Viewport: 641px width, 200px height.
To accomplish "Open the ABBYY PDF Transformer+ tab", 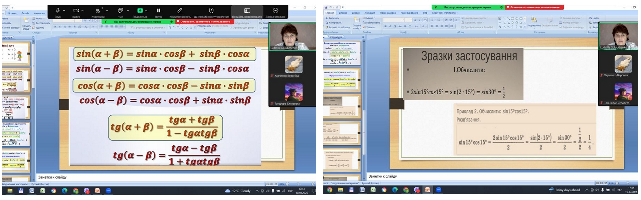I will click(445, 13).
